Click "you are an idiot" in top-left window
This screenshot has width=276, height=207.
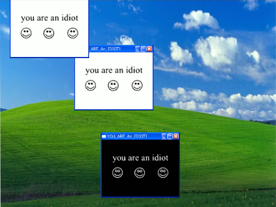(49, 18)
